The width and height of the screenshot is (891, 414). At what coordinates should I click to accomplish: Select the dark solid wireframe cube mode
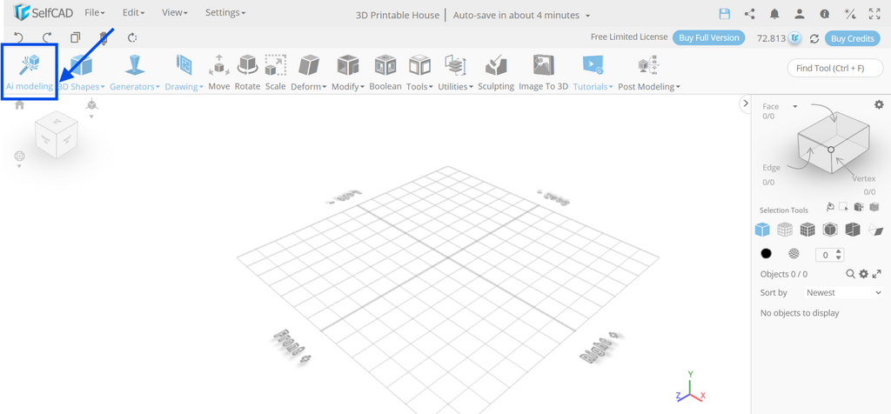(807, 230)
